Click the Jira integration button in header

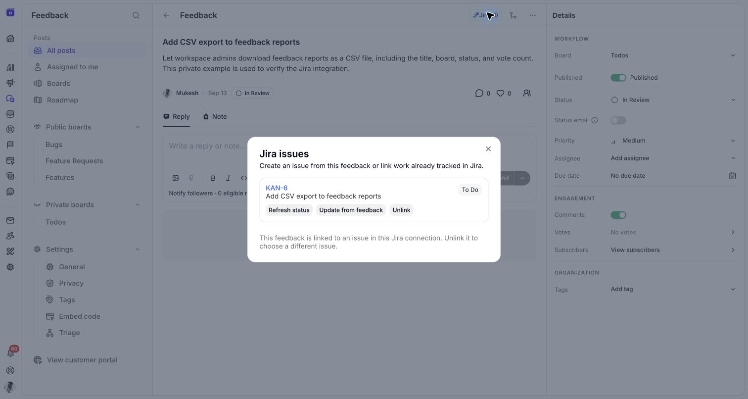pos(485,15)
